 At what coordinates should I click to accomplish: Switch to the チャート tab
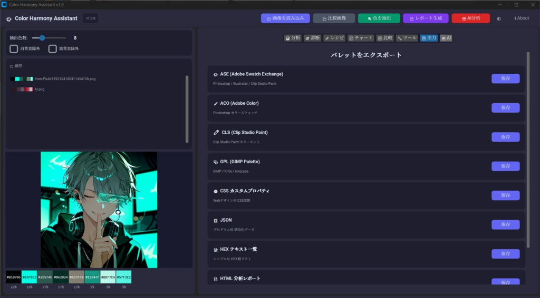click(361, 38)
